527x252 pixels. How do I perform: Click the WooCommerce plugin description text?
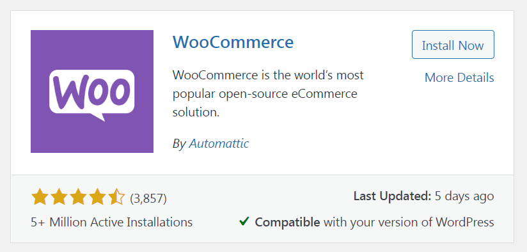pyautogui.click(x=268, y=94)
